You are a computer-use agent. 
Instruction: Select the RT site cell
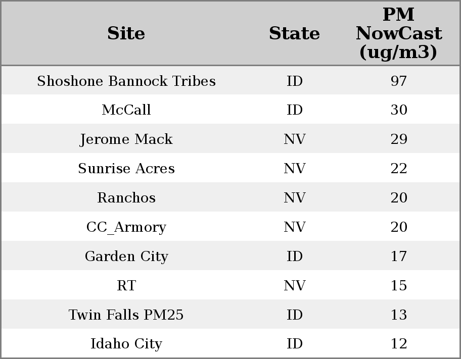[x=126, y=286]
